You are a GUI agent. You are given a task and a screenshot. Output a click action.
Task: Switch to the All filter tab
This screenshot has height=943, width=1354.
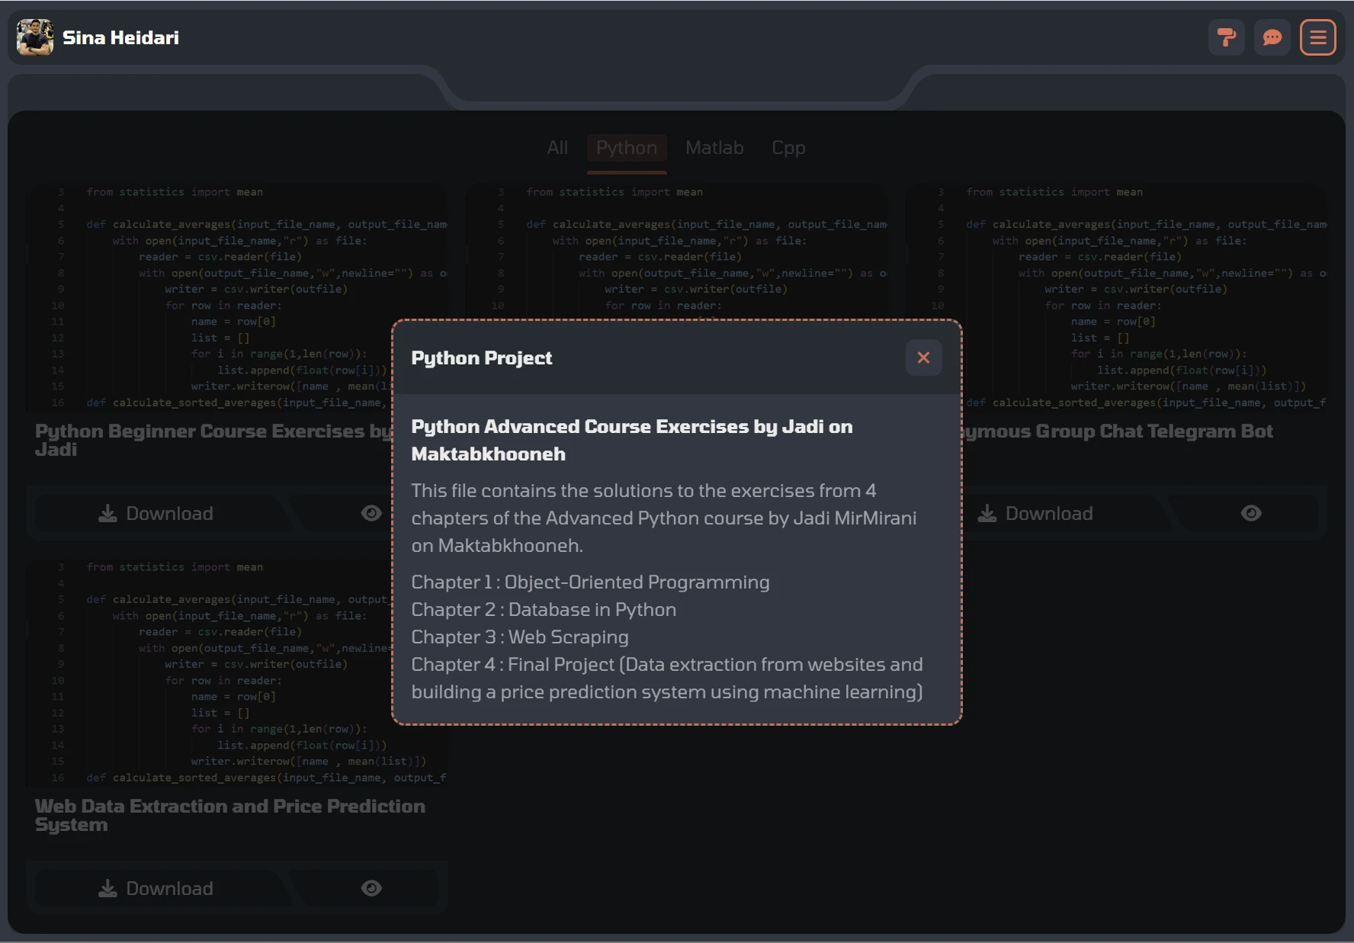tap(557, 148)
